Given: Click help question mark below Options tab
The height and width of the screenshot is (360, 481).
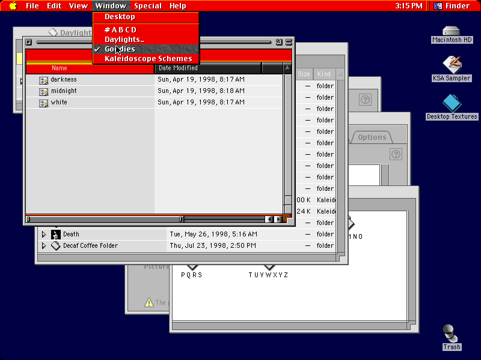Looking at the screenshot, I should (x=396, y=154).
